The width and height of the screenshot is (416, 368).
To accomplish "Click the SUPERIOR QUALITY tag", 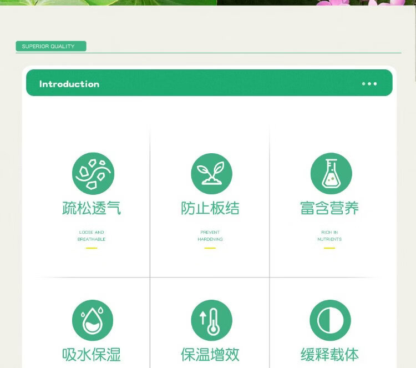I will [x=50, y=47].
